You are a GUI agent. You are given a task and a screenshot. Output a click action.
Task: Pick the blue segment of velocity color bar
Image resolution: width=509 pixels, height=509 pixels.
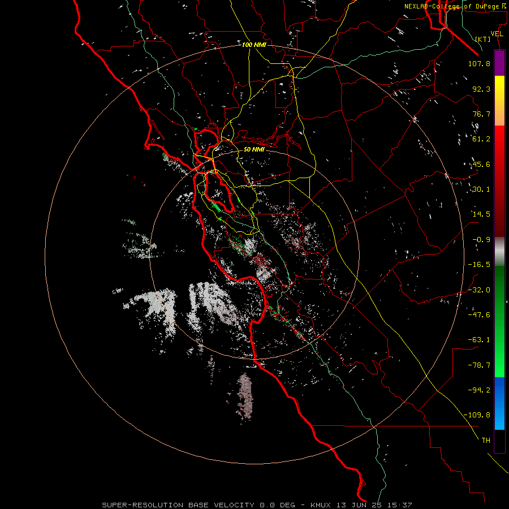(x=499, y=403)
